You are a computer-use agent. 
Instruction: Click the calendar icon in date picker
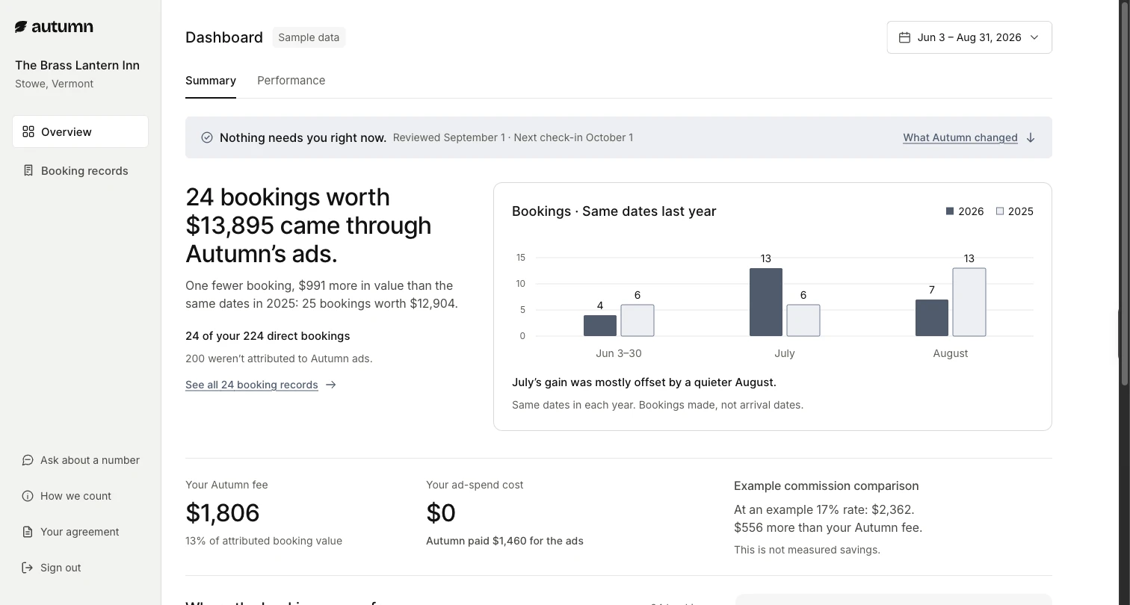click(904, 37)
